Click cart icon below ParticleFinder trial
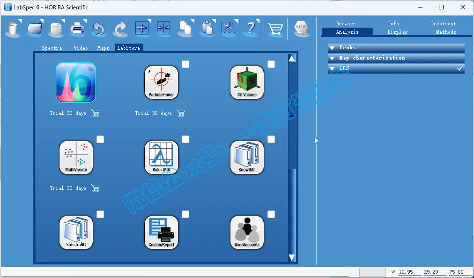 tap(181, 113)
